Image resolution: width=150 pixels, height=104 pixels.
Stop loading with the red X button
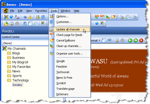(x=141, y=40)
